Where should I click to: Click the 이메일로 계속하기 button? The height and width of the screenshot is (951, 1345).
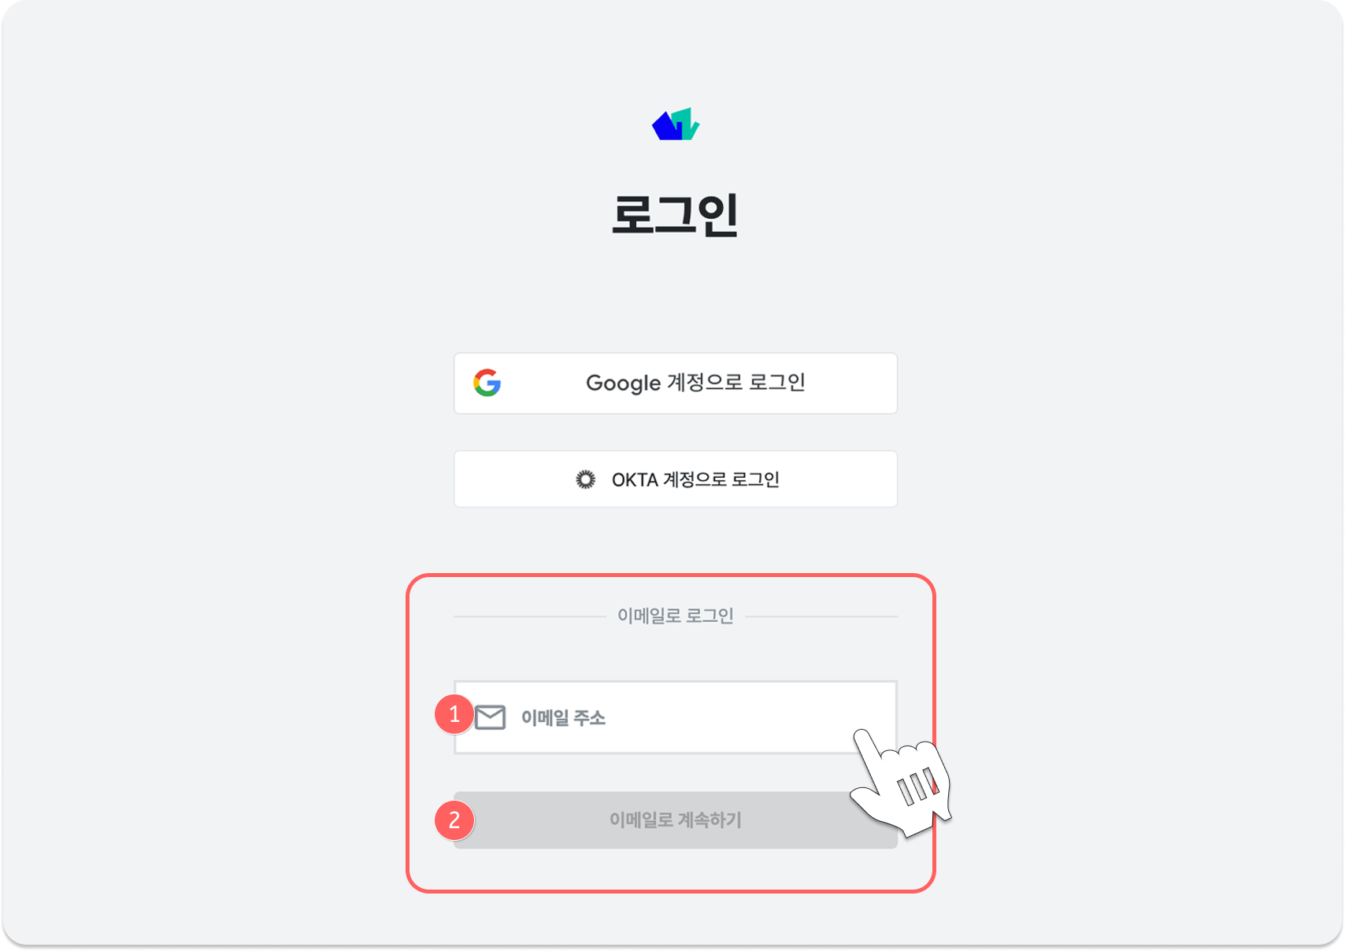click(x=676, y=820)
